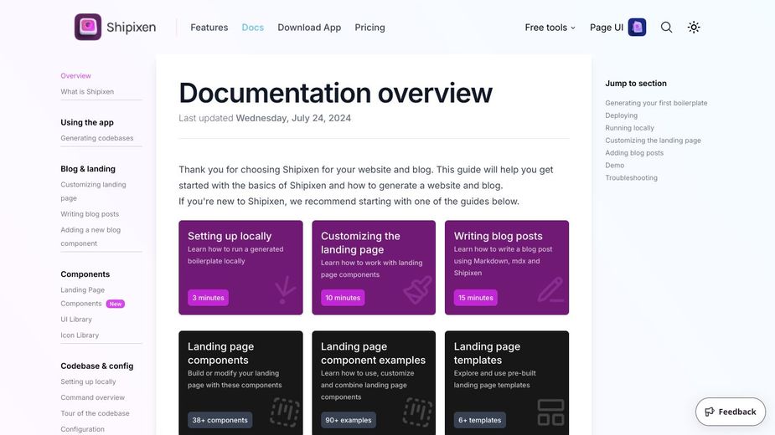Click the templates layout icon on card
This screenshot has height=435, width=775.
(550, 412)
